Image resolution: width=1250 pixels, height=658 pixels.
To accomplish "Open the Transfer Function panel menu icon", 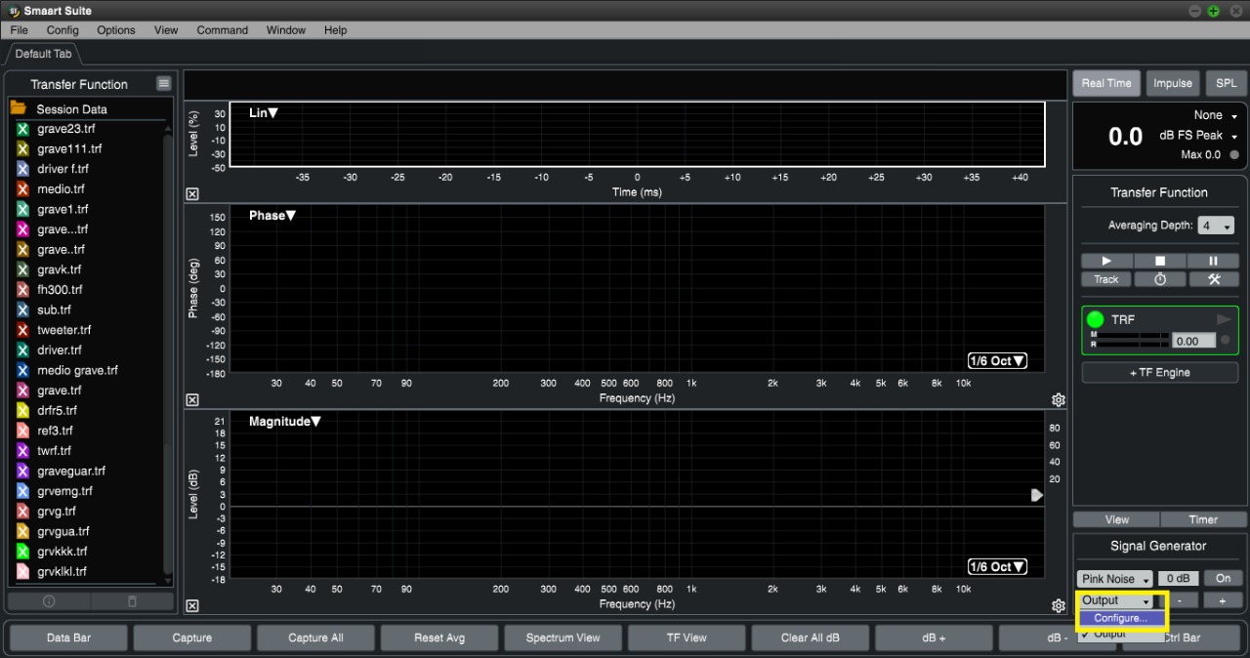I will [x=163, y=84].
